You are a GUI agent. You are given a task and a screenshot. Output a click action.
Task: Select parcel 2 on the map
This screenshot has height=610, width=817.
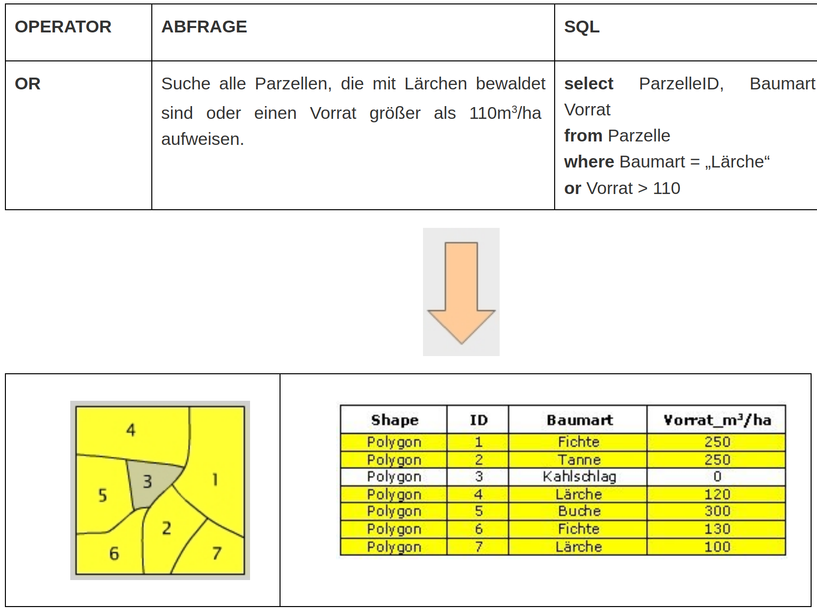coord(167,528)
